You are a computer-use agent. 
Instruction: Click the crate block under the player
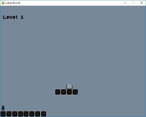(x=3, y=114)
